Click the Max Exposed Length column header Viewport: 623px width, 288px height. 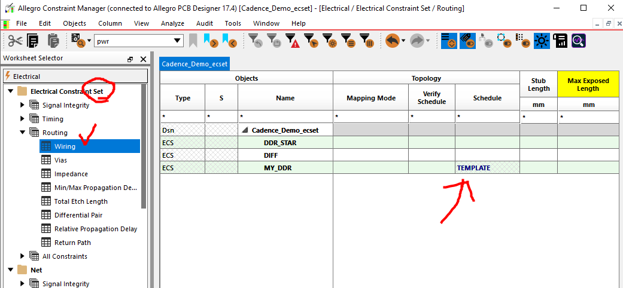tap(588, 84)
